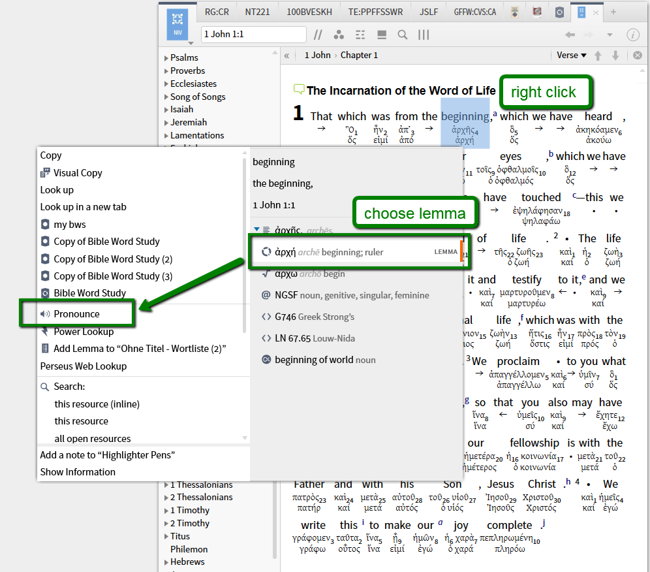Search this resource (inline)
Screen dimensions: 650x572
point(97,404)
